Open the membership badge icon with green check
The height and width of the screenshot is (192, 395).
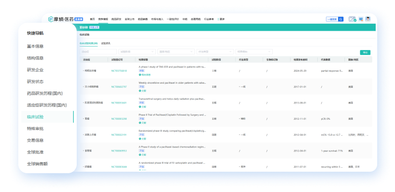(352, 19)
